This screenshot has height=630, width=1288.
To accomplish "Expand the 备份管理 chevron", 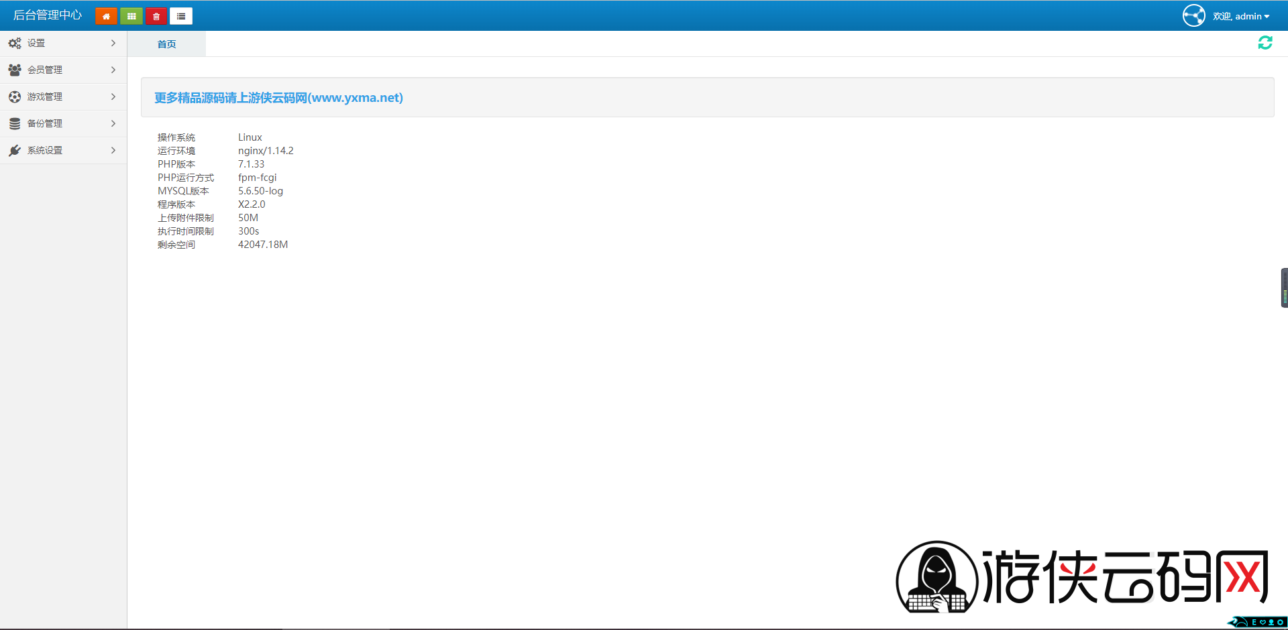I will 113,123.
